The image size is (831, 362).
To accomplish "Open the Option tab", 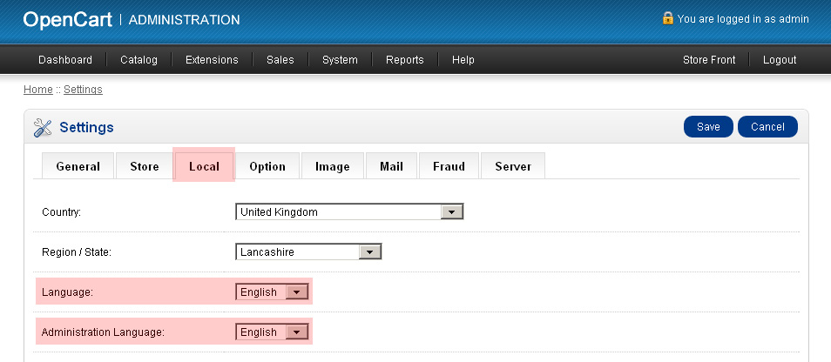I will coord(267,166).
